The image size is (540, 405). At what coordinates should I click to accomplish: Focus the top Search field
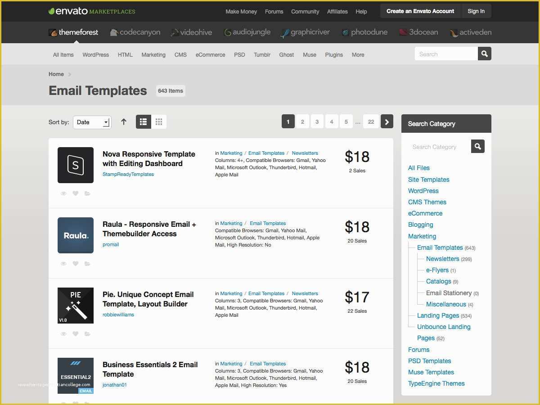(x=446, y=54)
